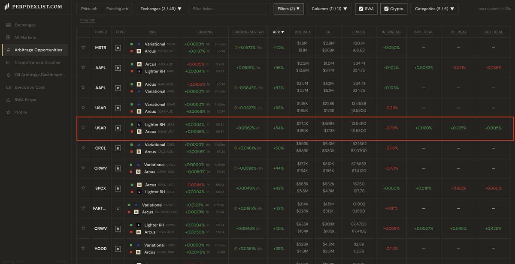Open Create Spread Grapher page
Image resolution: width=515 pixels, height=264 pixels.
[37, 62]
